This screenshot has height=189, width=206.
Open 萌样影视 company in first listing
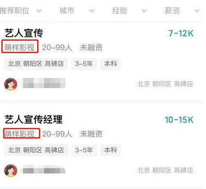coord(19,47)
